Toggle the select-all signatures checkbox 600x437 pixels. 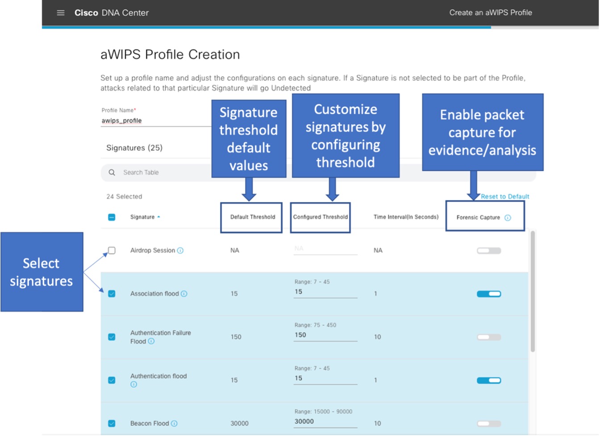112,217
